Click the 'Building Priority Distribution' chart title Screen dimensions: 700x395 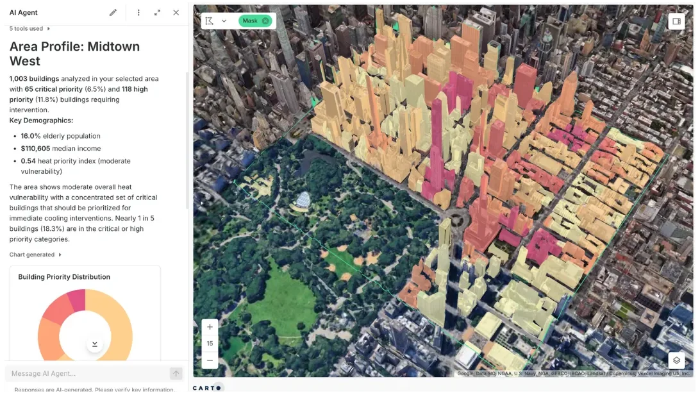[64, 277]
